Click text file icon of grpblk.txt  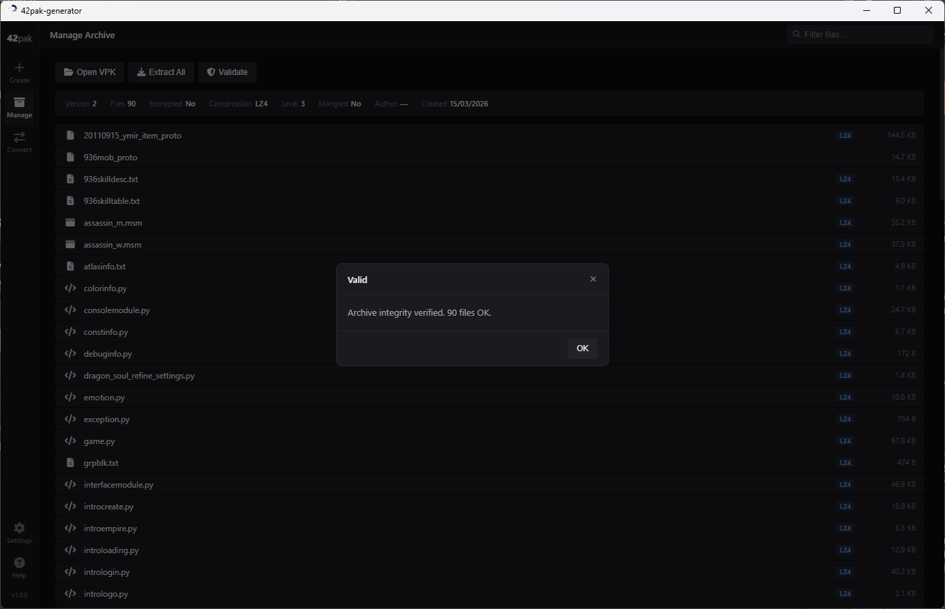coord(70,463)
